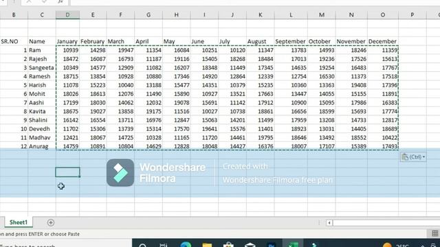Image resolution: width=440 pixels, height=247 pixels.
Task: Click the June header cell
Action: pyautogui.click(x=204, y=41)
